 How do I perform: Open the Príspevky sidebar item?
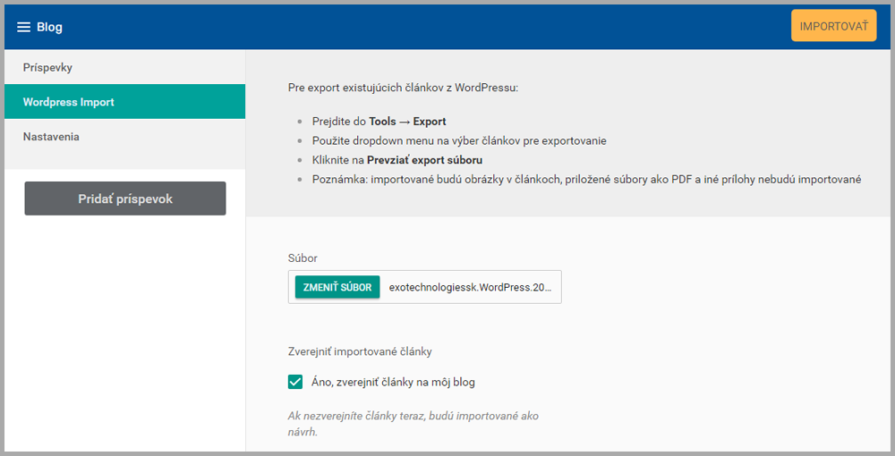point(48,68)
